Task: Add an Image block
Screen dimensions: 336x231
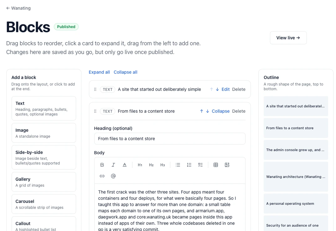Action: click(44, 133)
